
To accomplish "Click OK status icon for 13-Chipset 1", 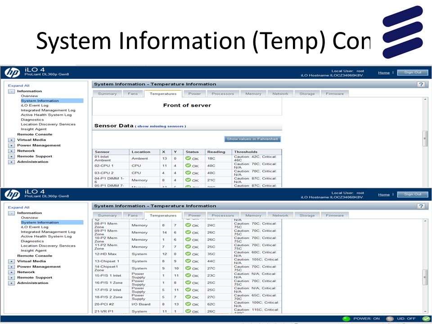I will [188, 261].
